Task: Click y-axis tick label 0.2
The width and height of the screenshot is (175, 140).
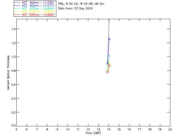Action: (x=13, y=112)
